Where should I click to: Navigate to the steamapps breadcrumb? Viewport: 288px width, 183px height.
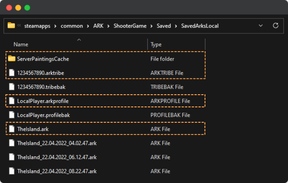[37, 26]
